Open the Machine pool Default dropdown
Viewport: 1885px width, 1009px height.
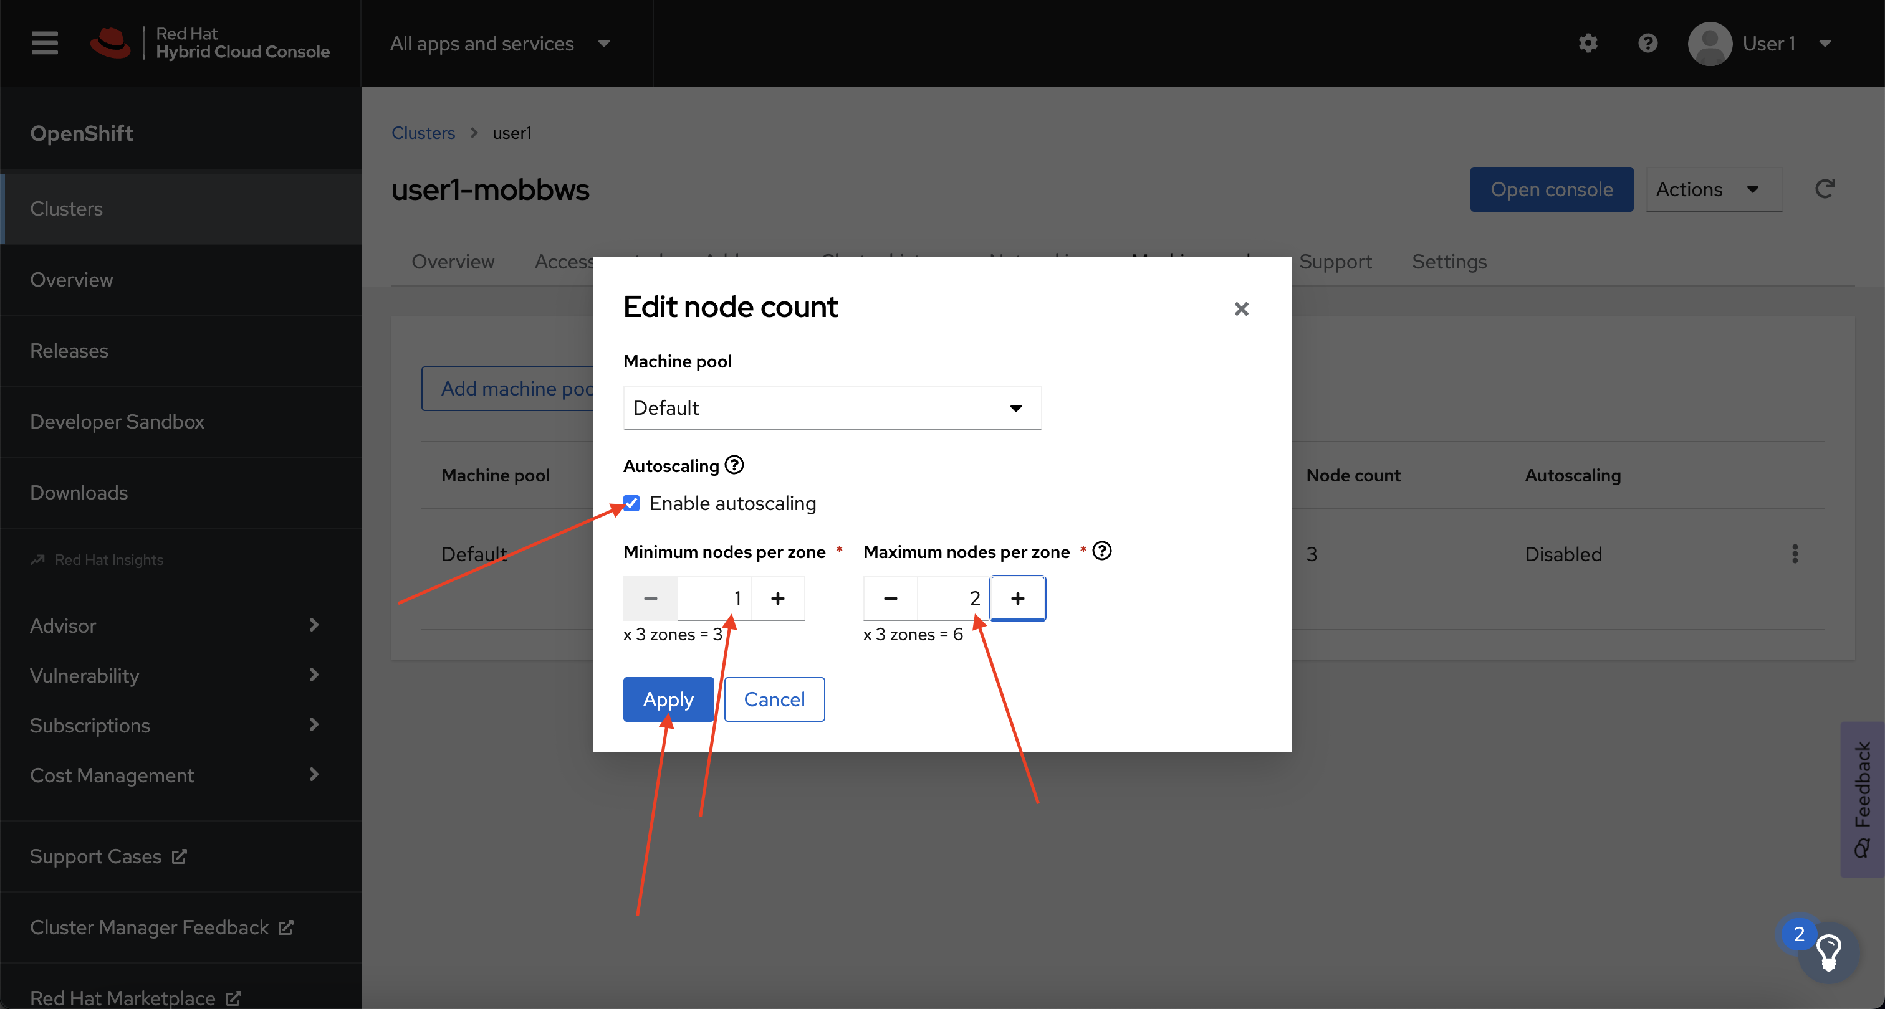tap(832, 408)
